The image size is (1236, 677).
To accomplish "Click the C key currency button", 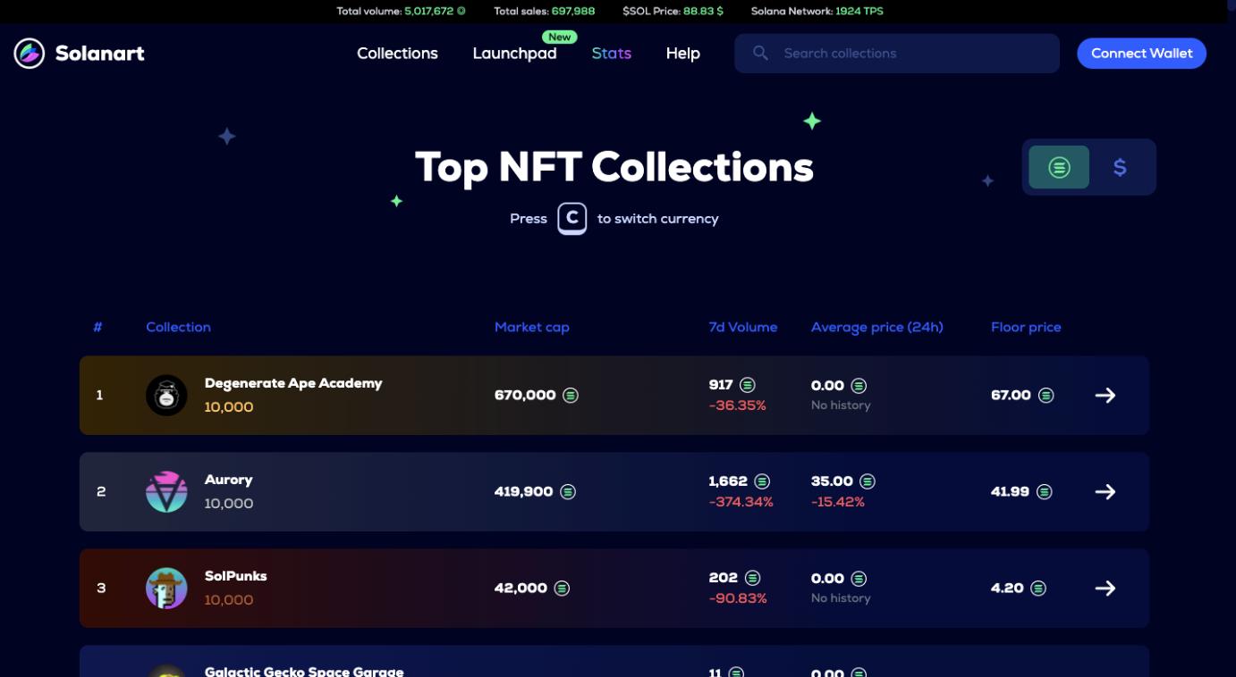I will click(x=572, y=218).
